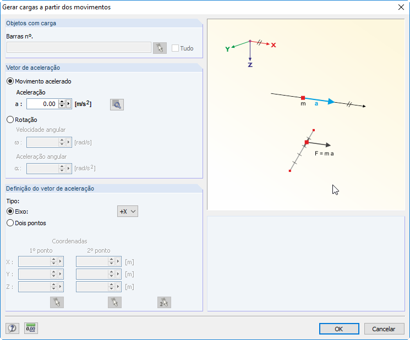Click the ω angular velocity field

click(x=42, y=142)
